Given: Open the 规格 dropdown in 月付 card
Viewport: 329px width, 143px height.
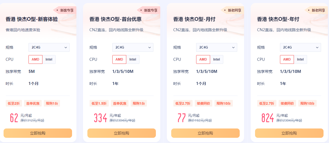Looking at the screenshot, I should [x=217, y=47].
